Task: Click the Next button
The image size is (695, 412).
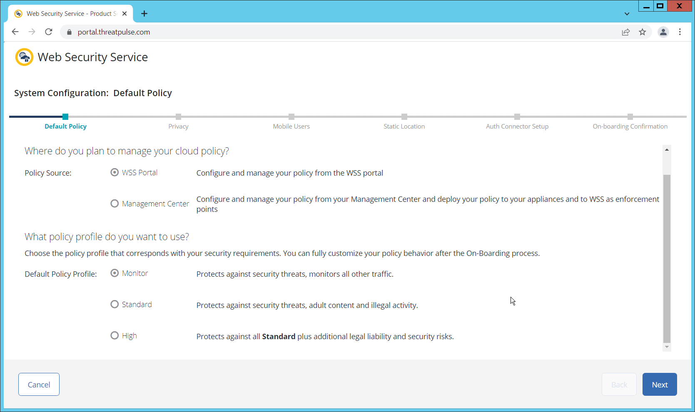Action: pos(659,385)
